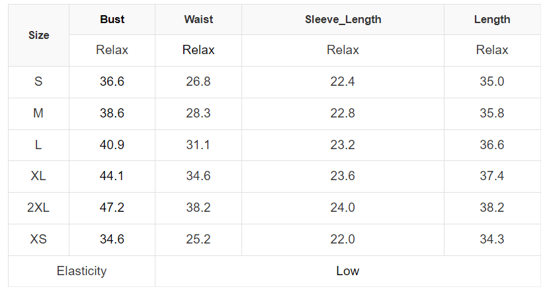This screenshot has width=547, height=291.
Task: Click bust value 47.2 for 2XL
Action: pyautogui.click(x=112, y=208)
